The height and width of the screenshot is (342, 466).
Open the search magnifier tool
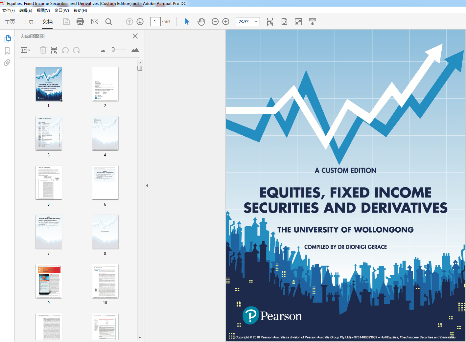point(108,22)
